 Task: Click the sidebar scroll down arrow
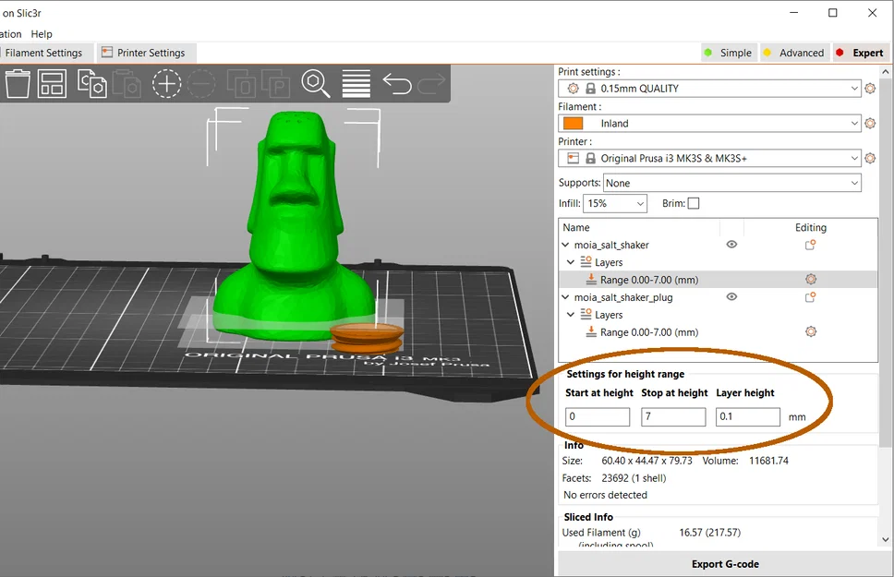click(885, 539)
